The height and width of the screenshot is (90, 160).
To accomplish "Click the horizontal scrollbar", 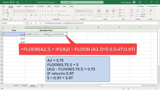I will 121,85.
